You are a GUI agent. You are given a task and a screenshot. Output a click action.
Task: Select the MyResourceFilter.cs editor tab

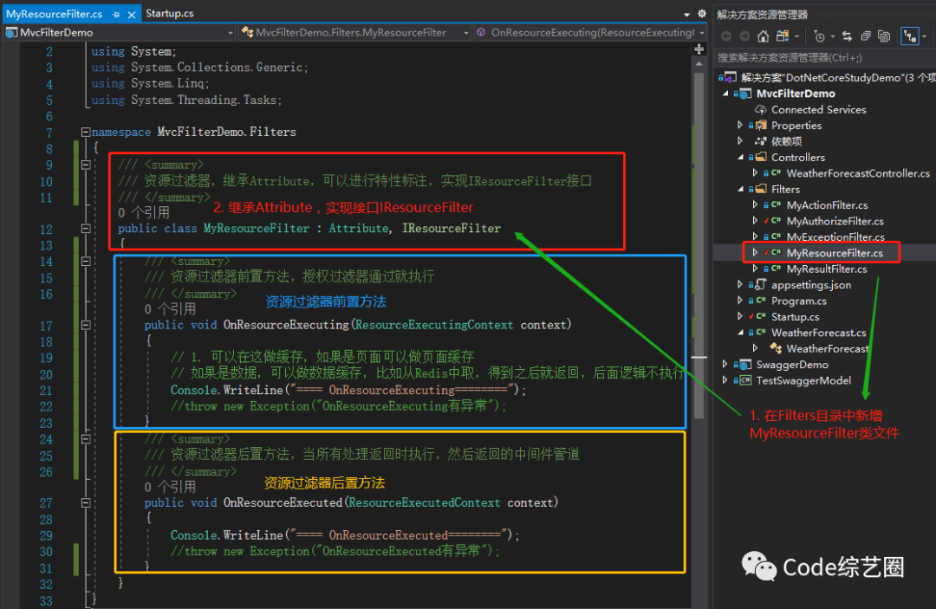coord(55,14)
